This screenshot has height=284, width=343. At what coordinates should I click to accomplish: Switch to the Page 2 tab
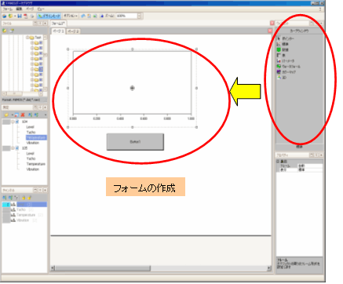pyautogui.click(x=73, y=31)
